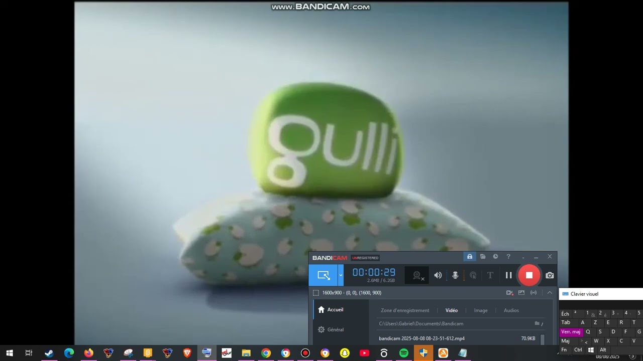This screenshot has height=361, width=643.
Task: Toggle Bandicam speaker sound recording
Action: (438, 275)
